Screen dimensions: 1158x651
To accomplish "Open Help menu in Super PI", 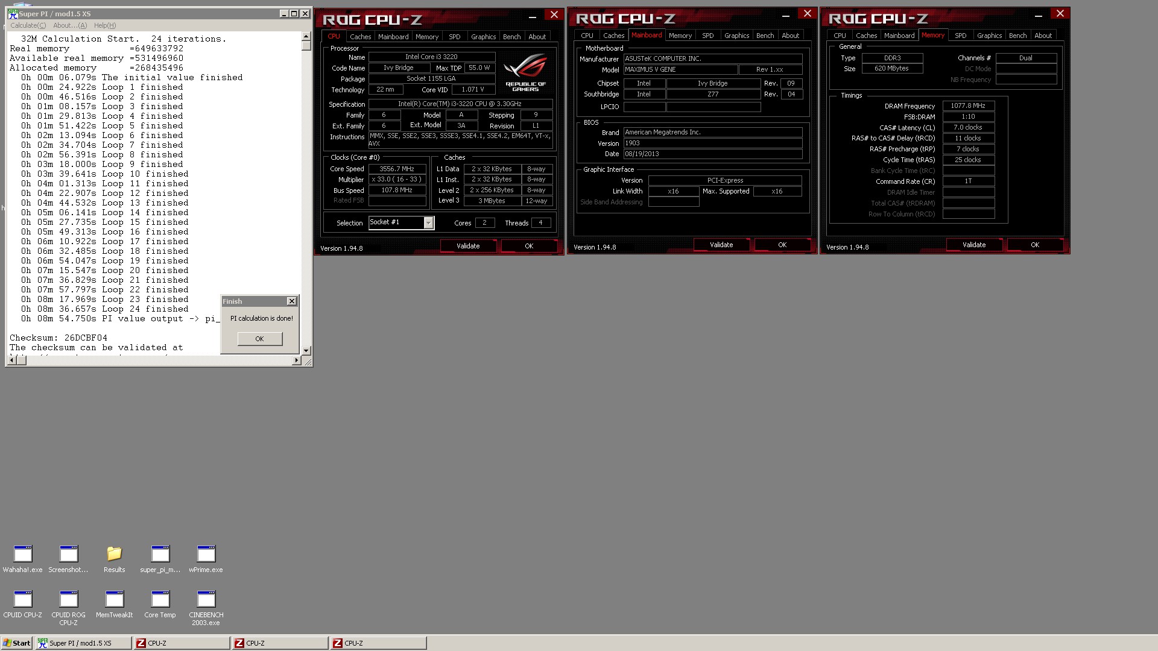I will 105,25.
